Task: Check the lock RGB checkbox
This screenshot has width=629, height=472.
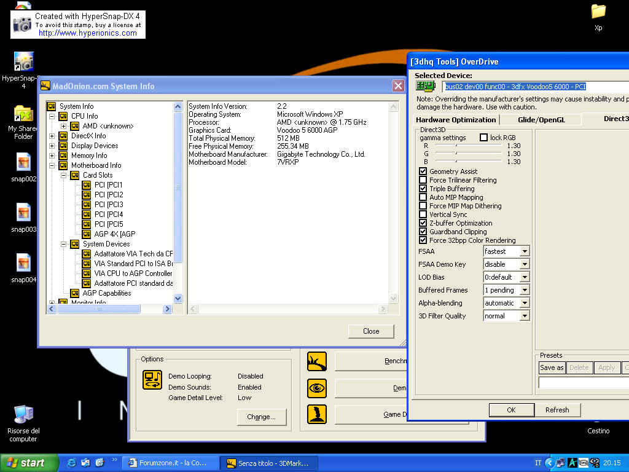Action: 484,138
